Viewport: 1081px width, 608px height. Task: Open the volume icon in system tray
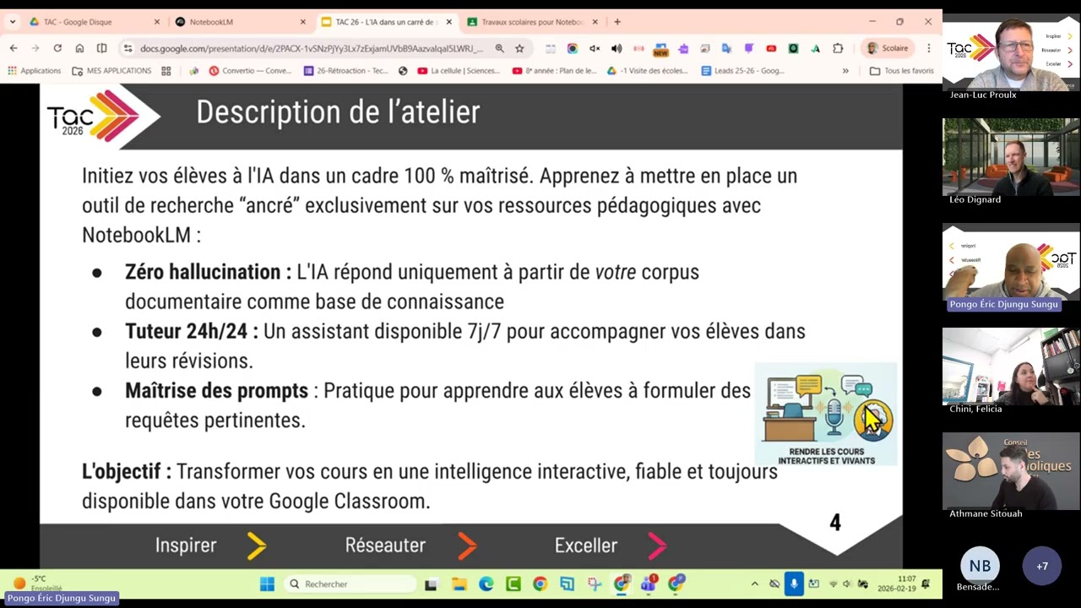847,584
